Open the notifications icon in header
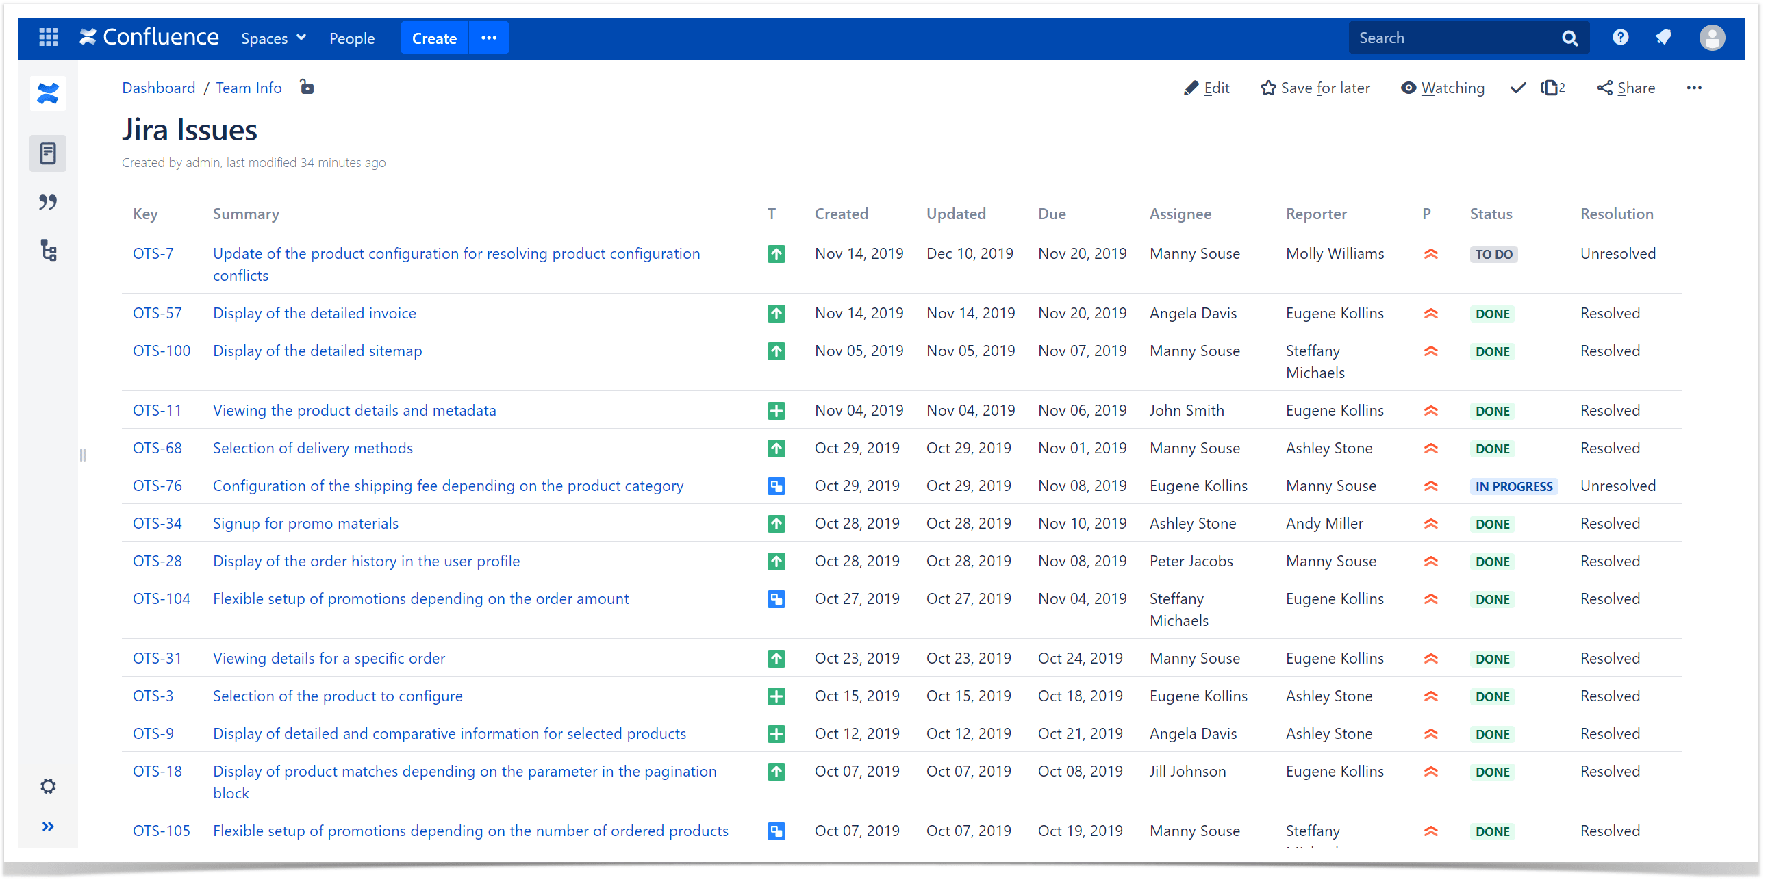This screenshot has width=1768, height=882. pos(1663,38)
